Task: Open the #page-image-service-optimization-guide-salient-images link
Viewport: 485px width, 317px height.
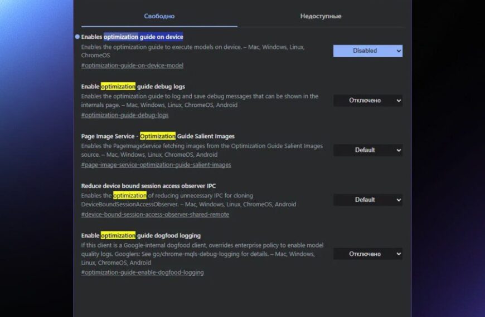Action: click(x=156, y=165)
